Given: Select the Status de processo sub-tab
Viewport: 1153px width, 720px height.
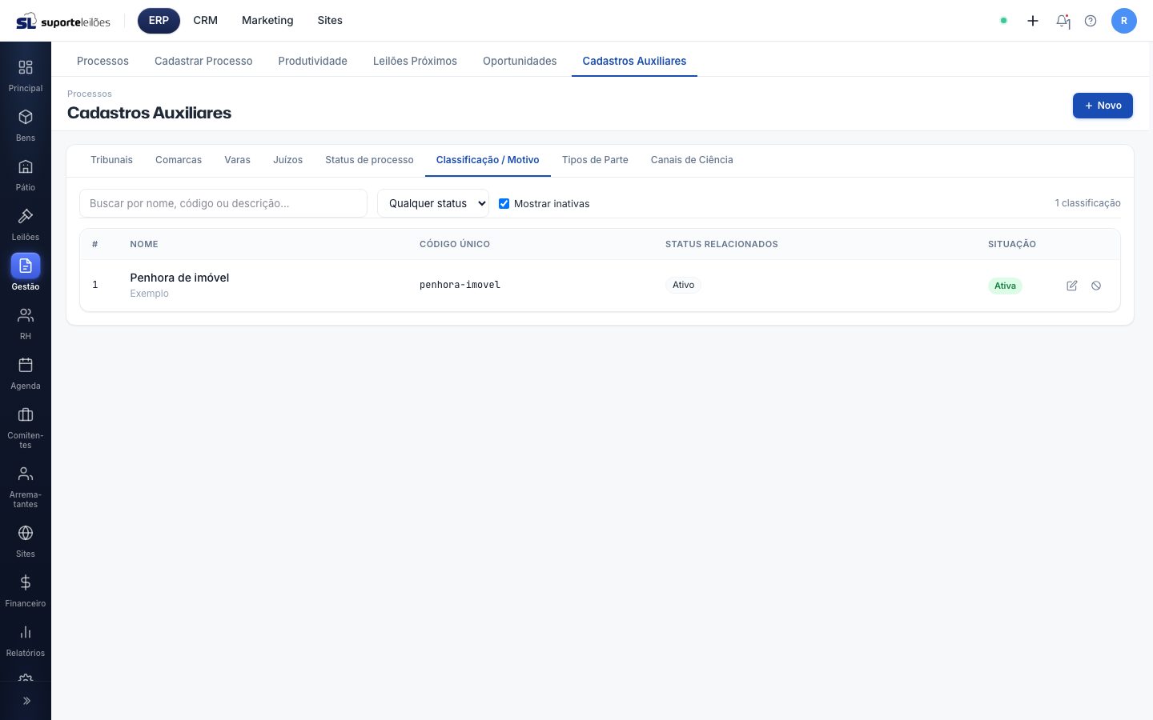Looking at the screenshot, I should 369,160.
